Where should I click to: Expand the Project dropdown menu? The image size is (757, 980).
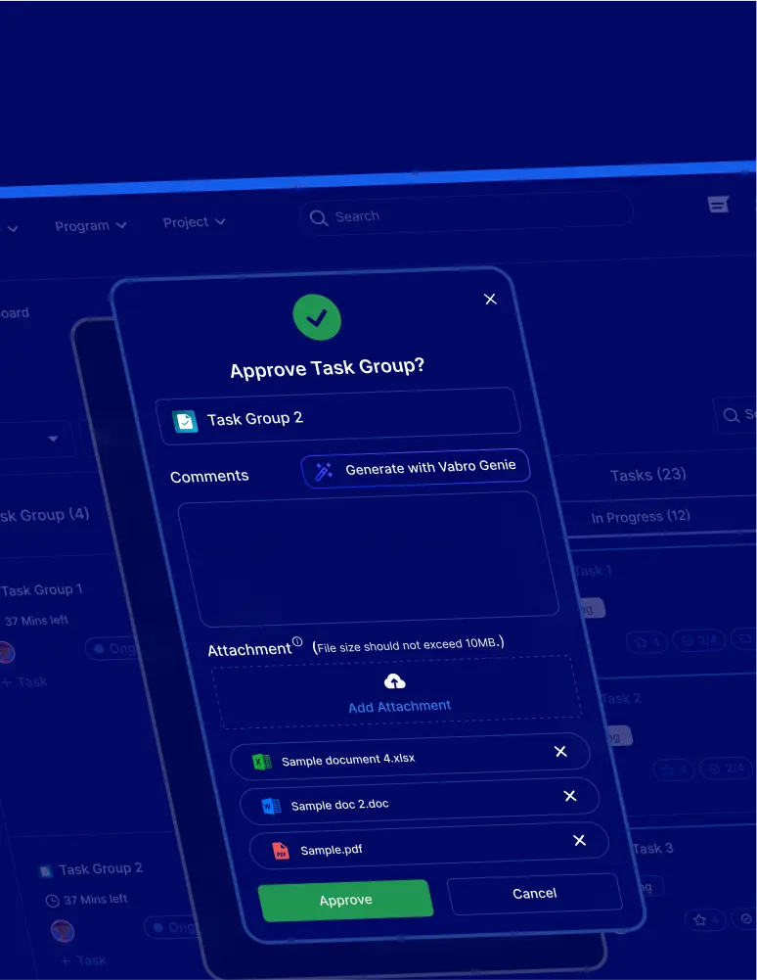pyautogui.click(x=194, y=223)
